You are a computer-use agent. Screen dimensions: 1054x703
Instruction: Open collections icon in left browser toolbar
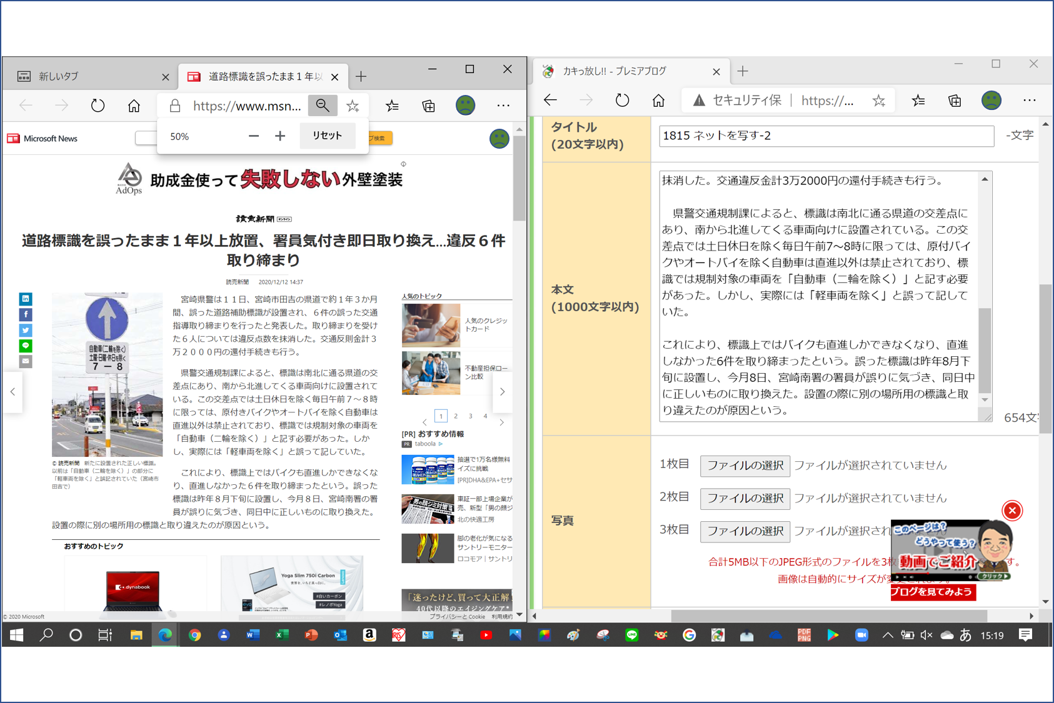tap(429, 106)
